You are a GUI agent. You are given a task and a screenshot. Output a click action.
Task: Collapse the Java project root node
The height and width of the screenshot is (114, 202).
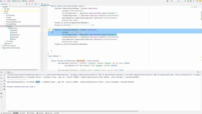point(1,7)
